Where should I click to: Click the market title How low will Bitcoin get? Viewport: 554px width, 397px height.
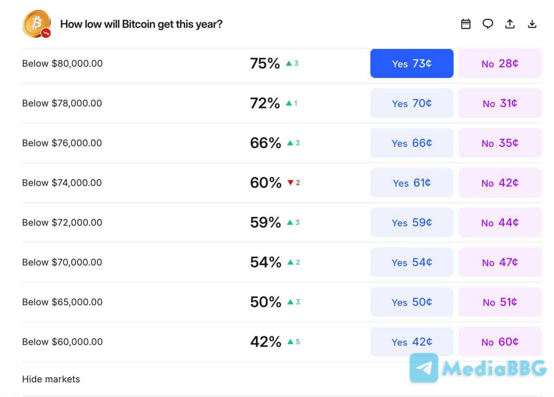(141, 24)
